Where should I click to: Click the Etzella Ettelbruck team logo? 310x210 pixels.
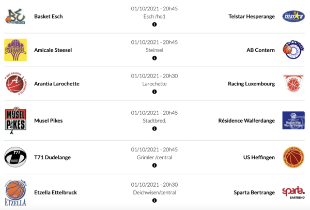pos(16,192)
